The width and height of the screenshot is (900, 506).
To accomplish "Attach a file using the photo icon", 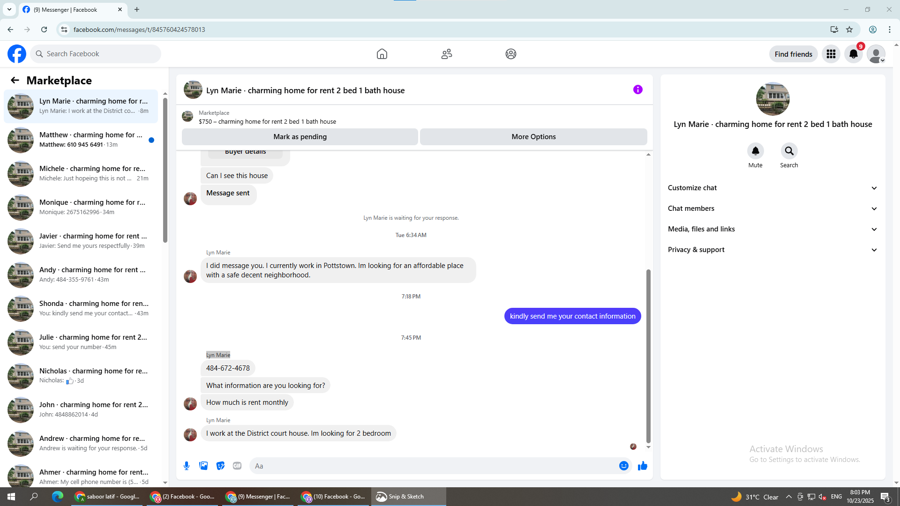I will tap(203, 466).
